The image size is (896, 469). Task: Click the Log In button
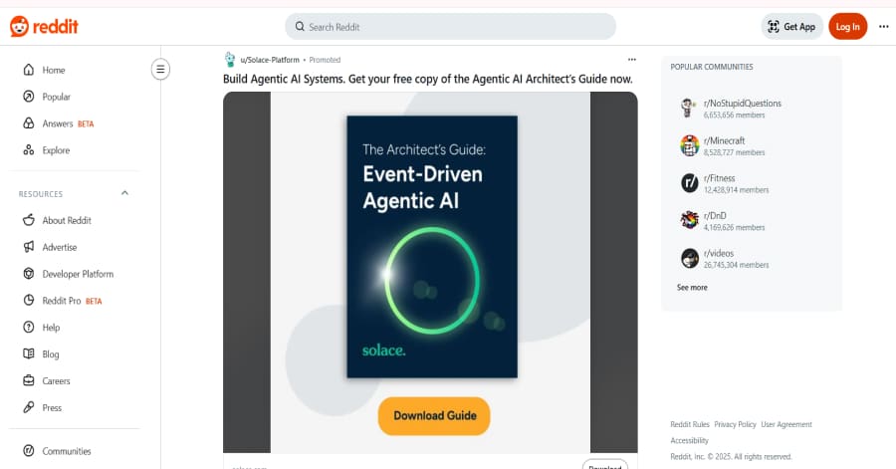pos(847,27)
